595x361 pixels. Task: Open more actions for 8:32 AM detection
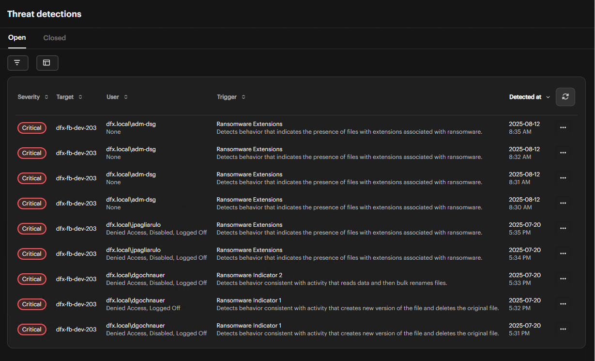pos(563,153)
